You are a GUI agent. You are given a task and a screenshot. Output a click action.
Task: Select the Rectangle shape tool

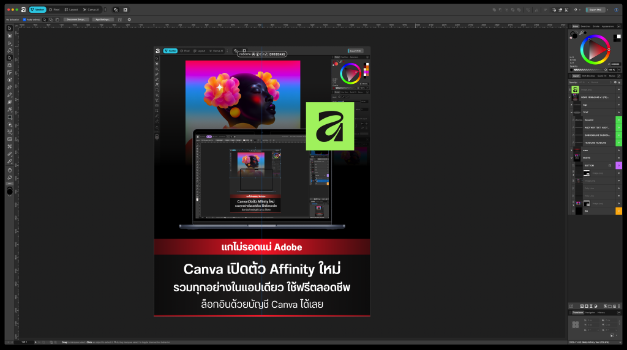pos(10,117)
